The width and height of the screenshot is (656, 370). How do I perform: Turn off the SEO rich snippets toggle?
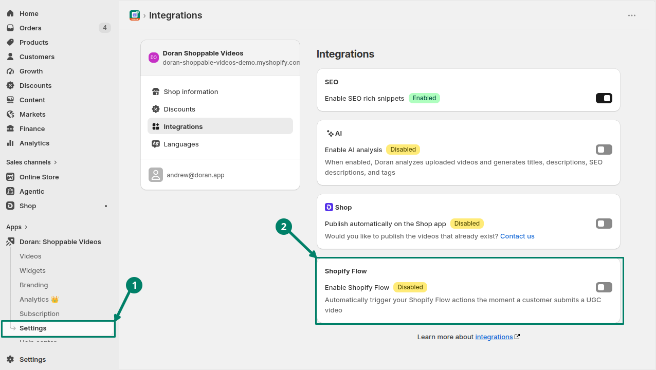[604, 98]
